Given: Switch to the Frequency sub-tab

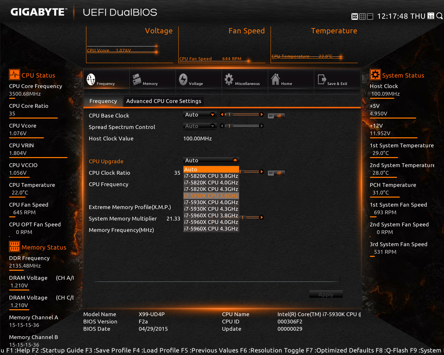Looking at the screenshot, I should click(x=103, y=101).
